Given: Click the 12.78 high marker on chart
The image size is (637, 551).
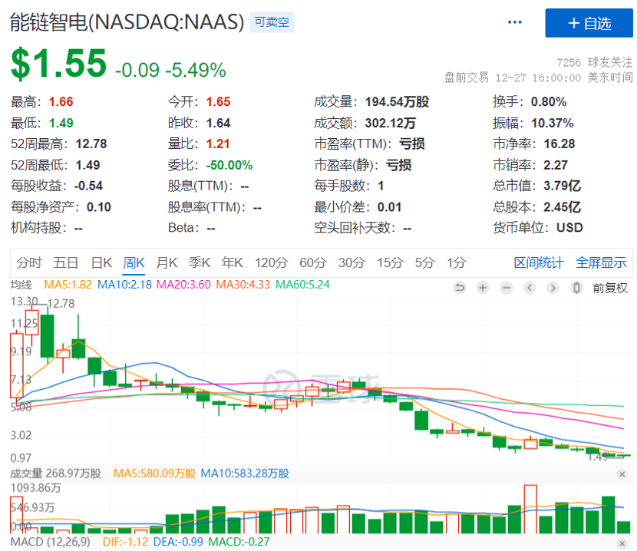Looking at the screenshot, I should 61,304.
